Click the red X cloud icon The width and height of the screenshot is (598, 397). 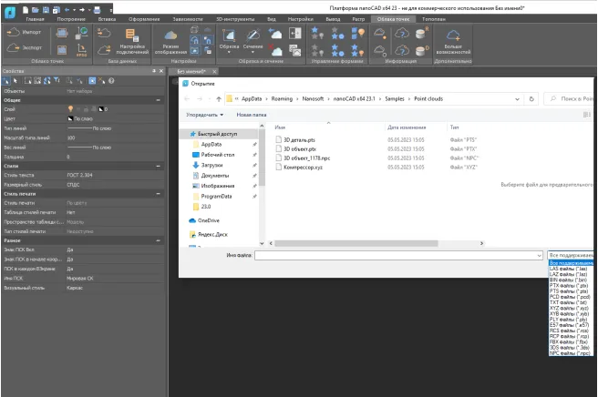point(275,50)
